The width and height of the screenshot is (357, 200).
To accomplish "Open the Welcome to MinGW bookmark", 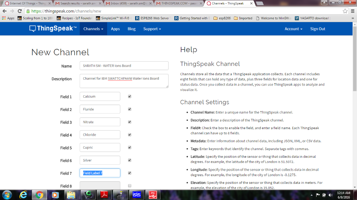I will click(x=274, y=18).
